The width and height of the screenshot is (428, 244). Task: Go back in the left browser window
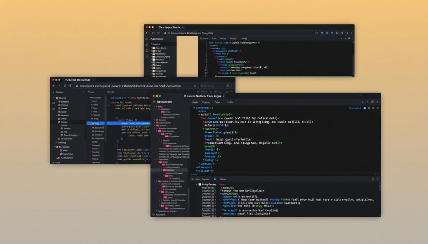tap(54, 86)
